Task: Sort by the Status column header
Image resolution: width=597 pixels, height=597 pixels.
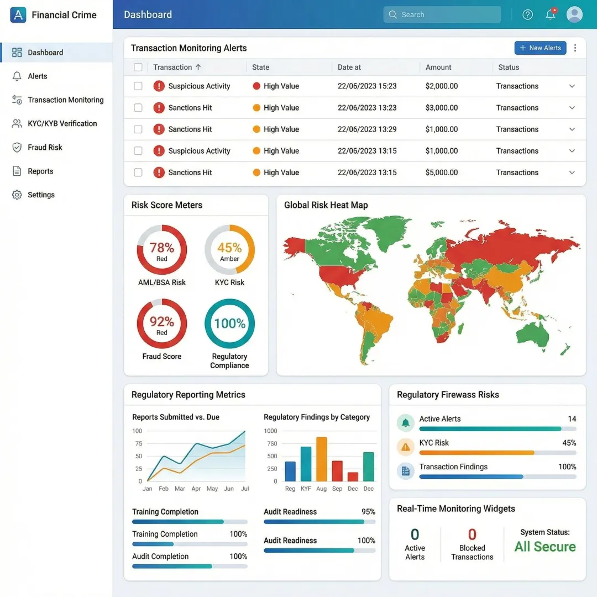Action: pos(509,67)
